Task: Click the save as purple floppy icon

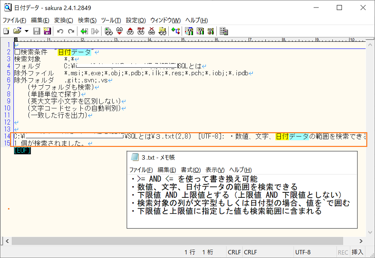Action: click(x=47, y=31)
